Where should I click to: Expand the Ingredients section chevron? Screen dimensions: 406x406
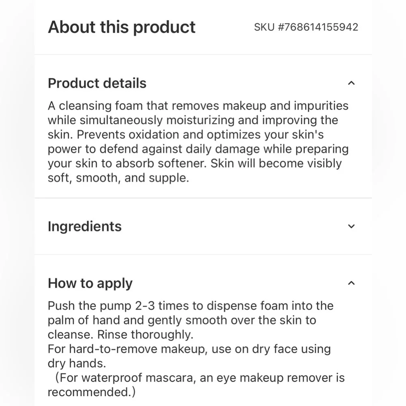(352, 227)
